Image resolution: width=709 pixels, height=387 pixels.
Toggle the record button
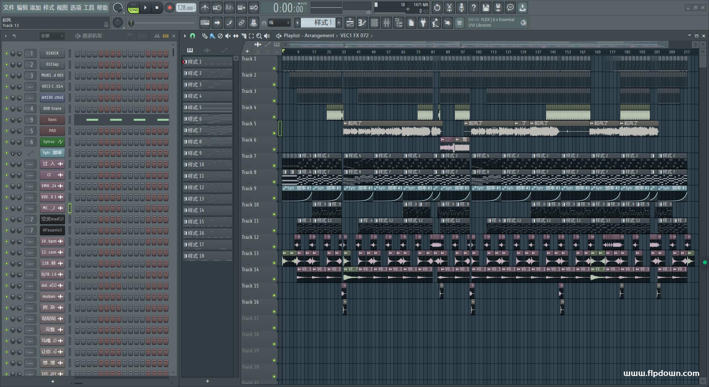pyautogui.click(x=169, y=8)
